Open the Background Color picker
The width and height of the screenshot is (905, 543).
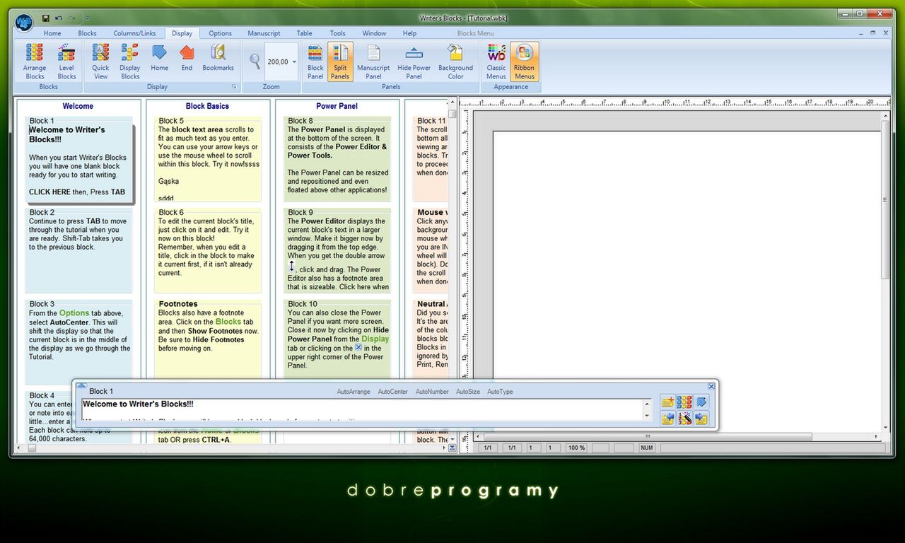click(x=455, y=62)
